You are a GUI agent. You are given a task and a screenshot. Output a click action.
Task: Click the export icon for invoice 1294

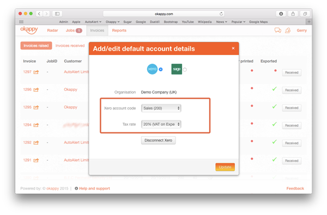coord(36,125)
